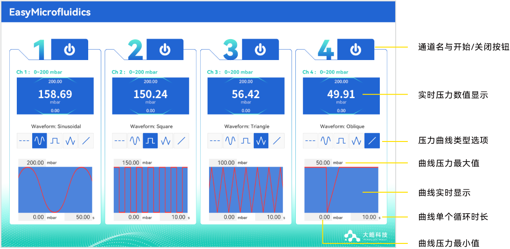This screenshot has width=510, height=249.
Task: Edit Ch 3 cycle duration 10.00 s
Action: click(x=269, y=217)
